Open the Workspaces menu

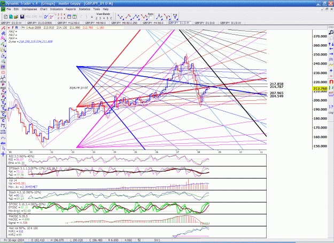(29, 9)
